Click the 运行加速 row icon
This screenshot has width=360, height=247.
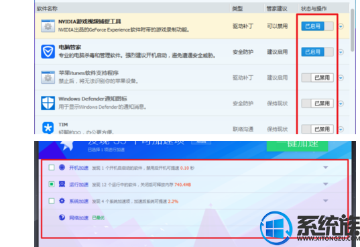tap(62, 184)
